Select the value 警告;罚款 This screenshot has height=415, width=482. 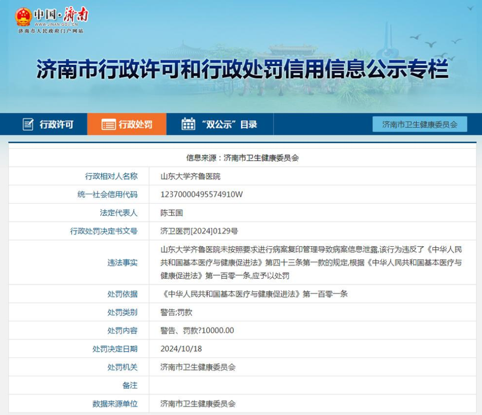pos(176,312)
